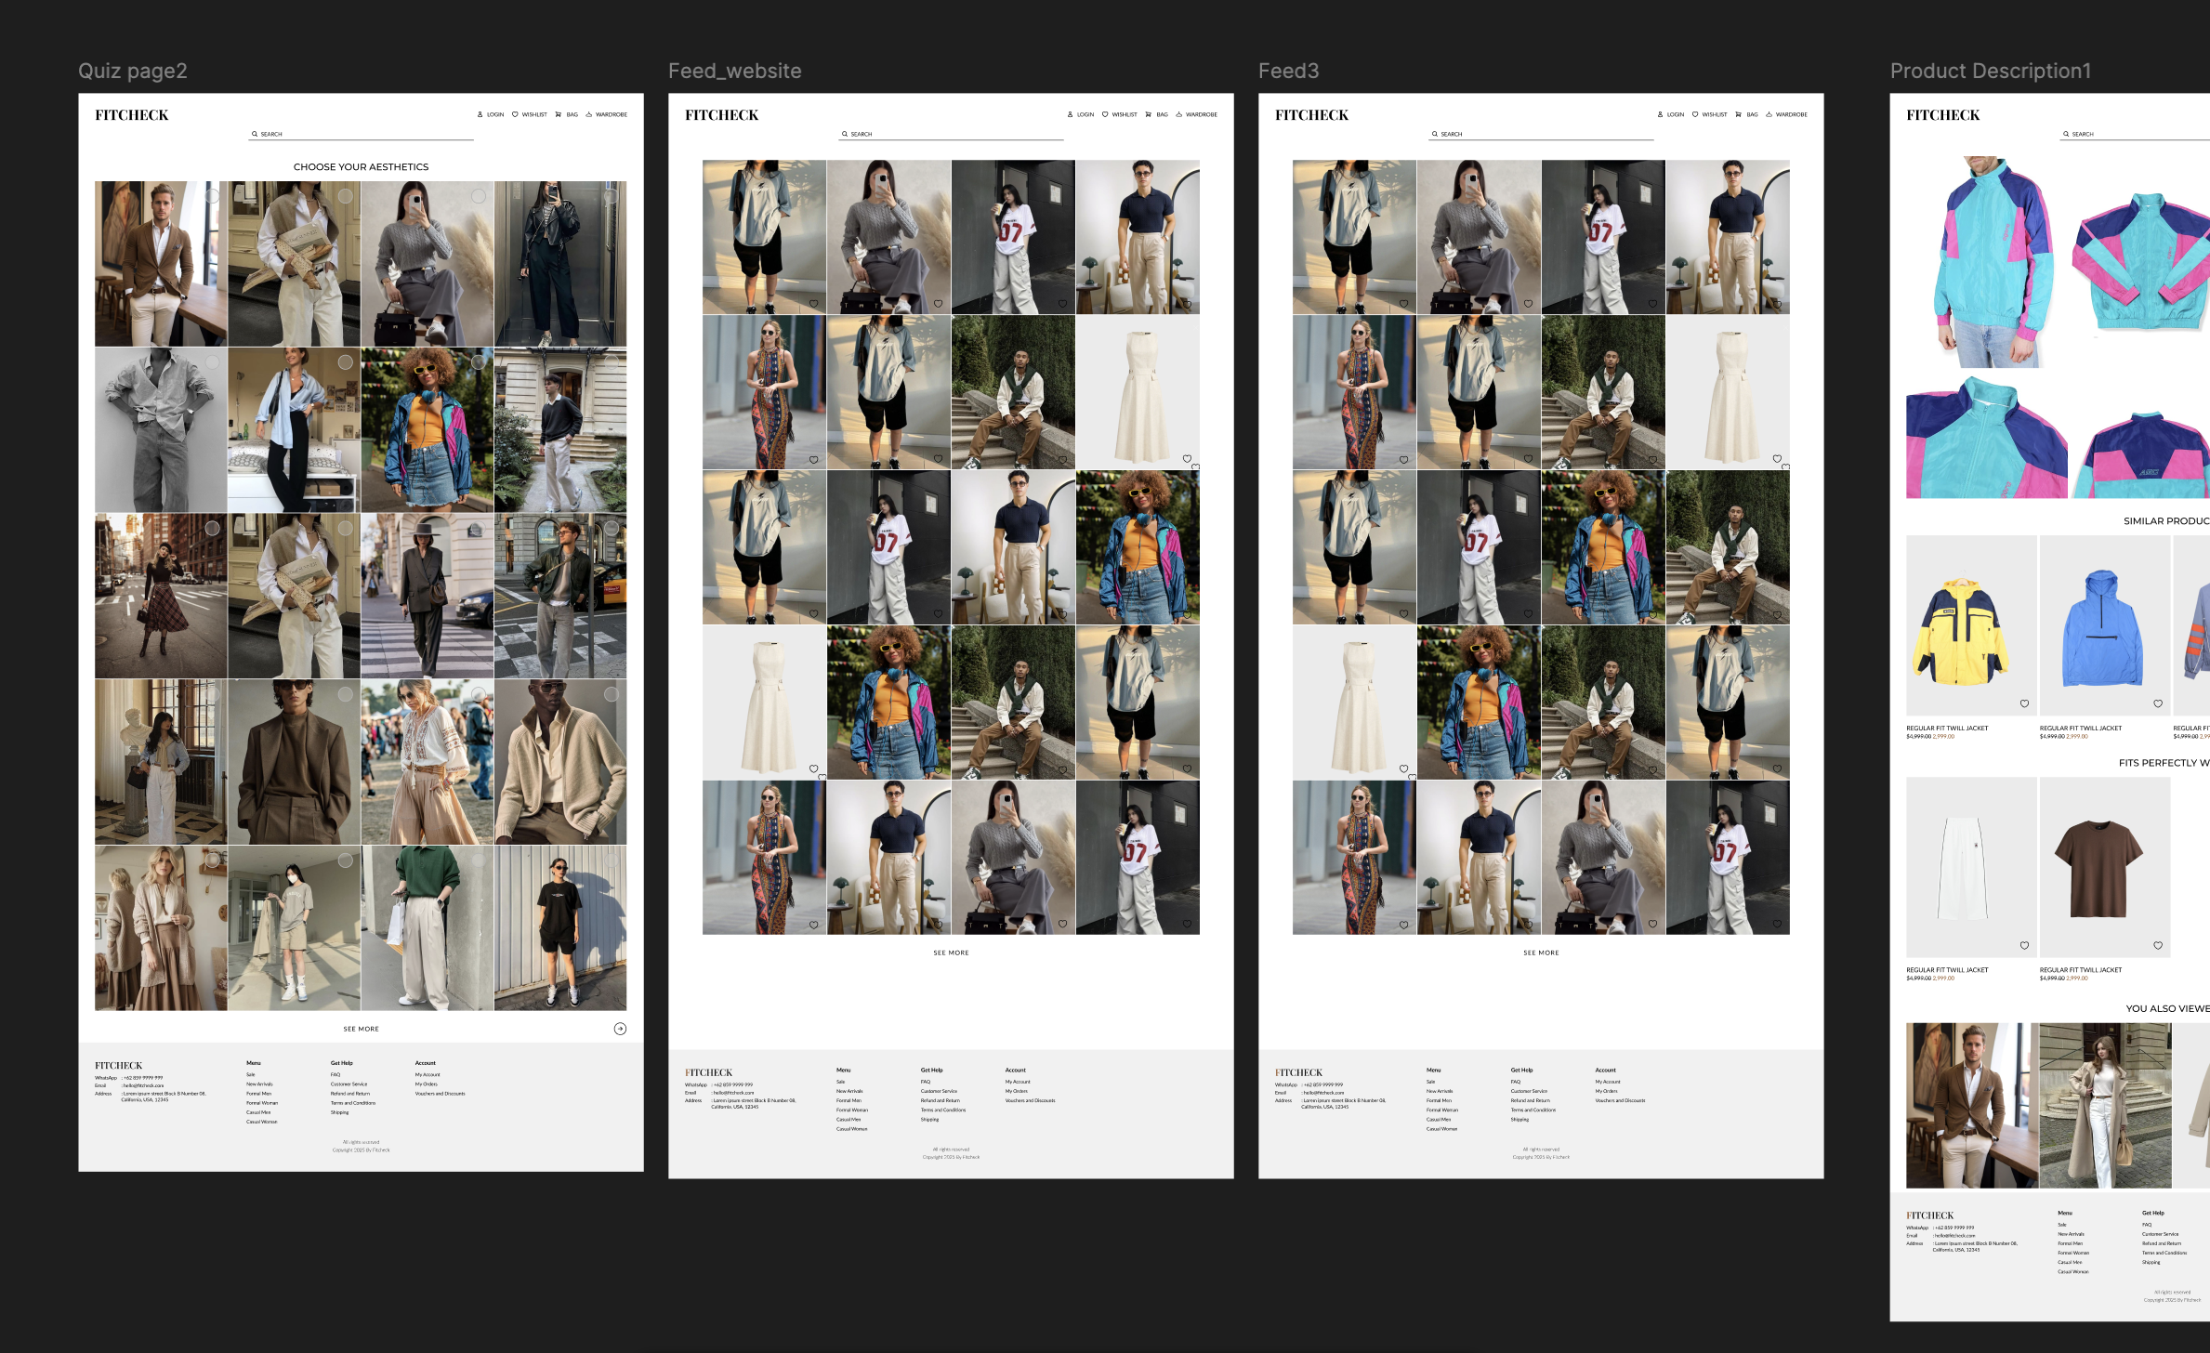Click the Bag cart icon in Feed_website header
This screenshot has height=1353, width=2210.
(x=1148, y=114)
